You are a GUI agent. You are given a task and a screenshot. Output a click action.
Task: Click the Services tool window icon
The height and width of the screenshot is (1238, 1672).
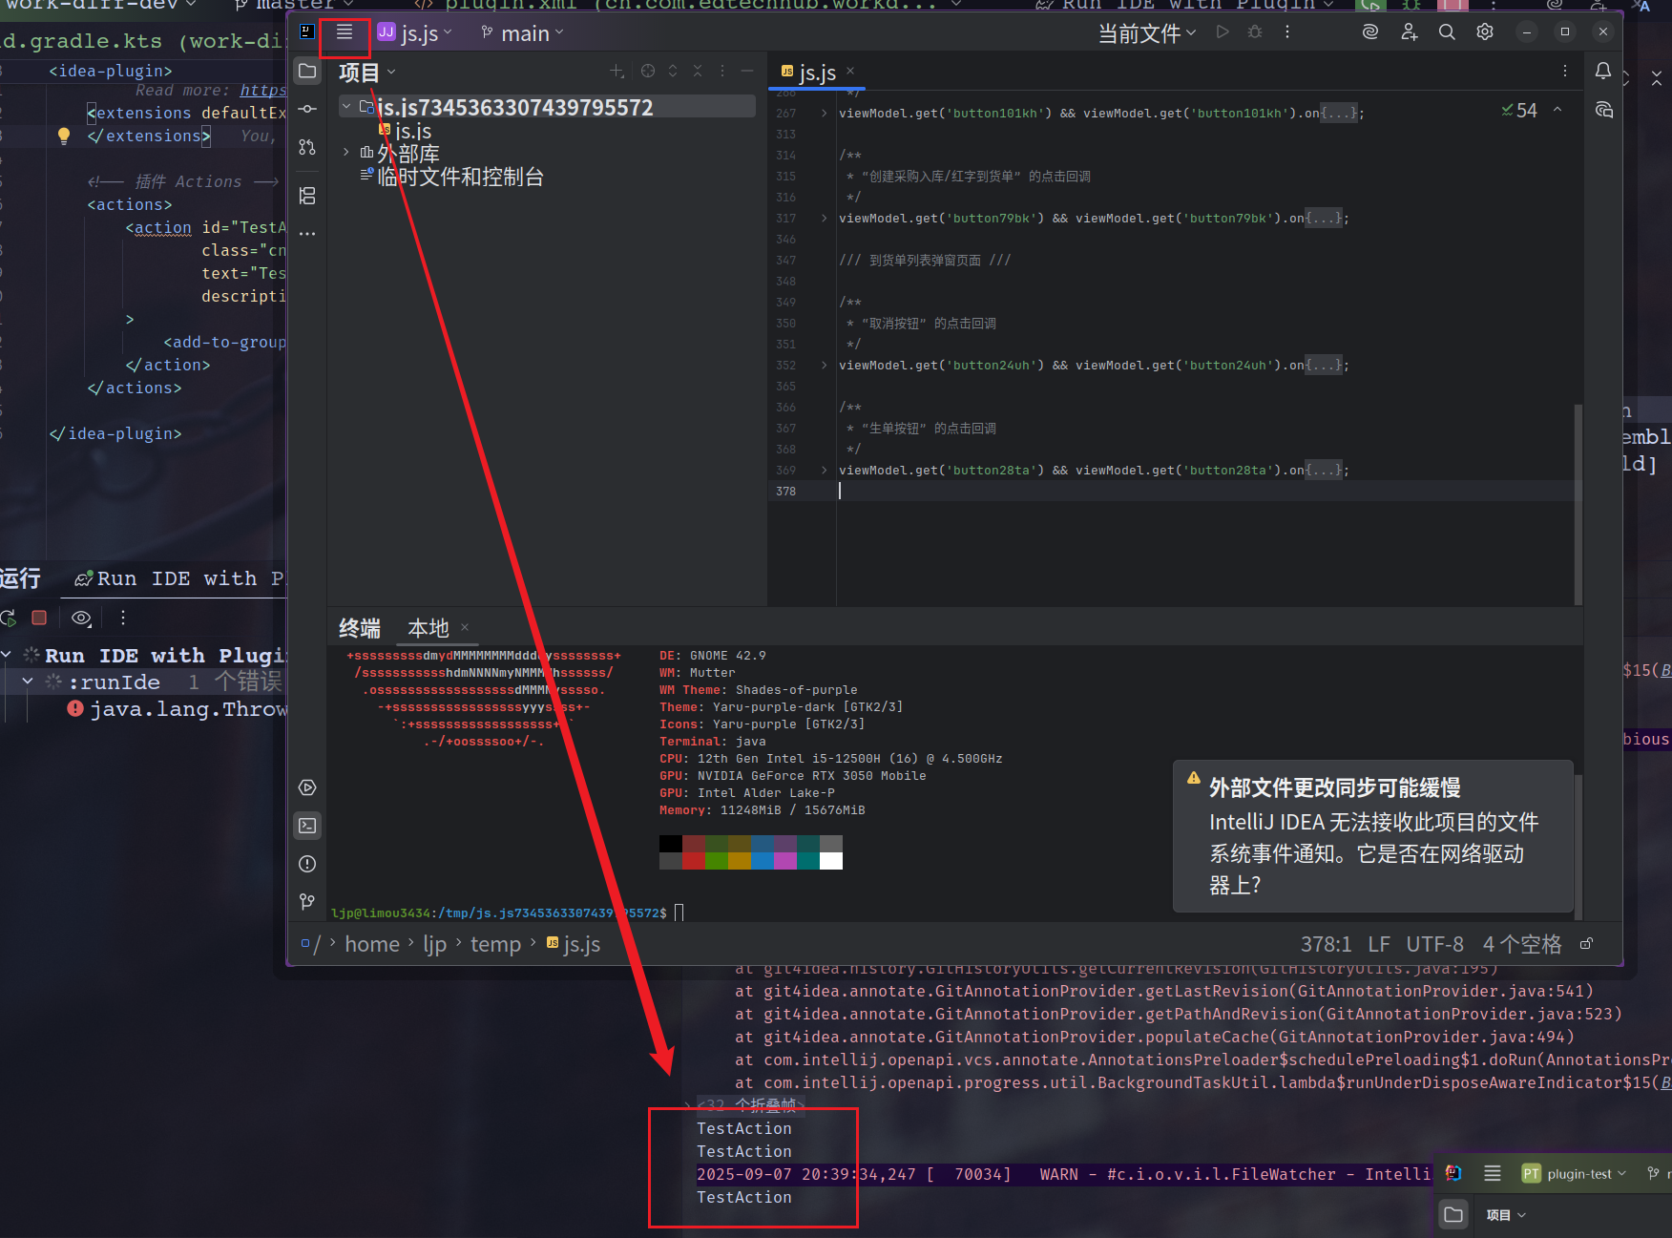307,787
